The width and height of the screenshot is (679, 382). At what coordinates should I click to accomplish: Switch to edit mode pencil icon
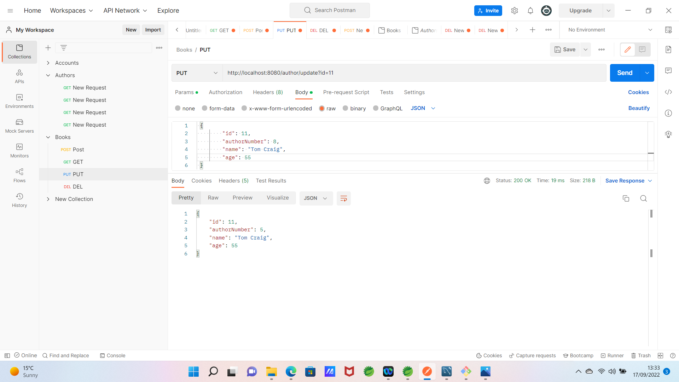tap(628, 50)
